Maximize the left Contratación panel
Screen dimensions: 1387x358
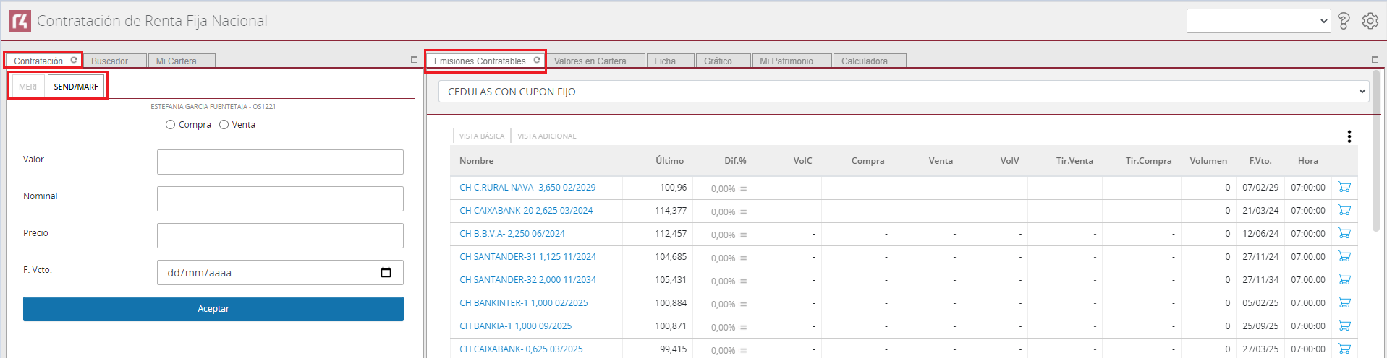(414, 60)
